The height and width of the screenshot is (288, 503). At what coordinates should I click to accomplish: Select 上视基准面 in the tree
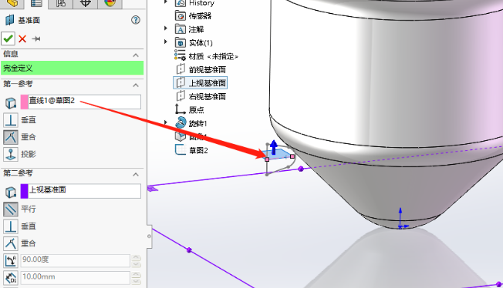pos(208,83)
